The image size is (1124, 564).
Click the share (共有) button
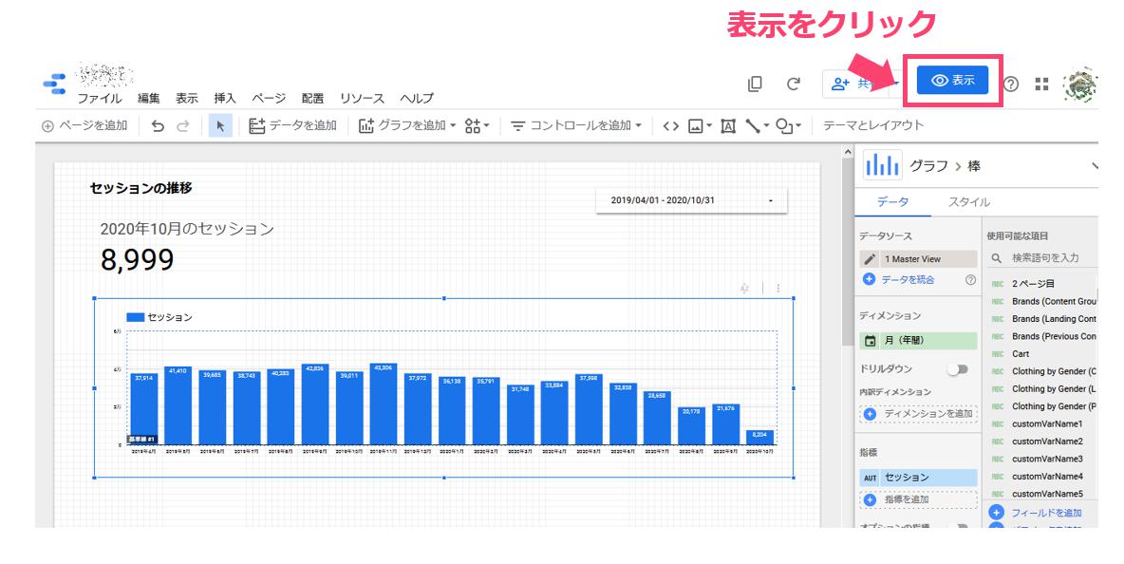(855, 84)
